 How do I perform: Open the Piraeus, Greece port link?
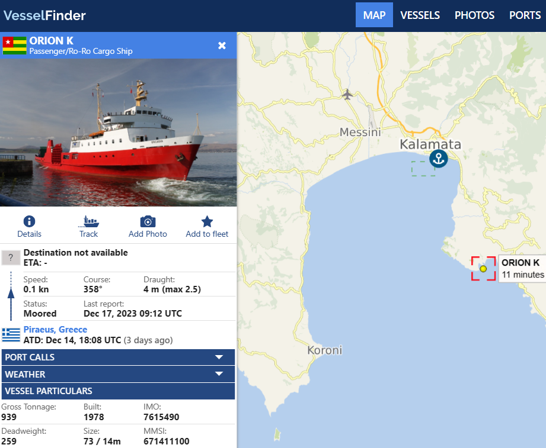[55, 330]
